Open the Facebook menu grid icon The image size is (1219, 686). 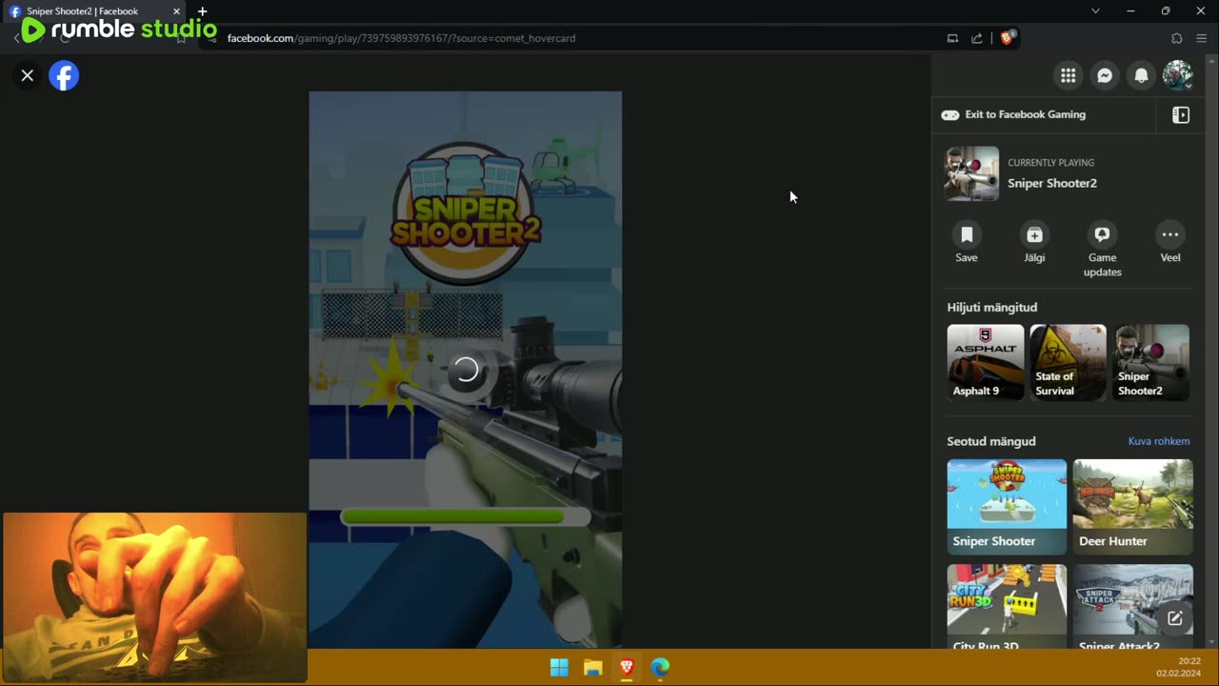[1069, 75]
